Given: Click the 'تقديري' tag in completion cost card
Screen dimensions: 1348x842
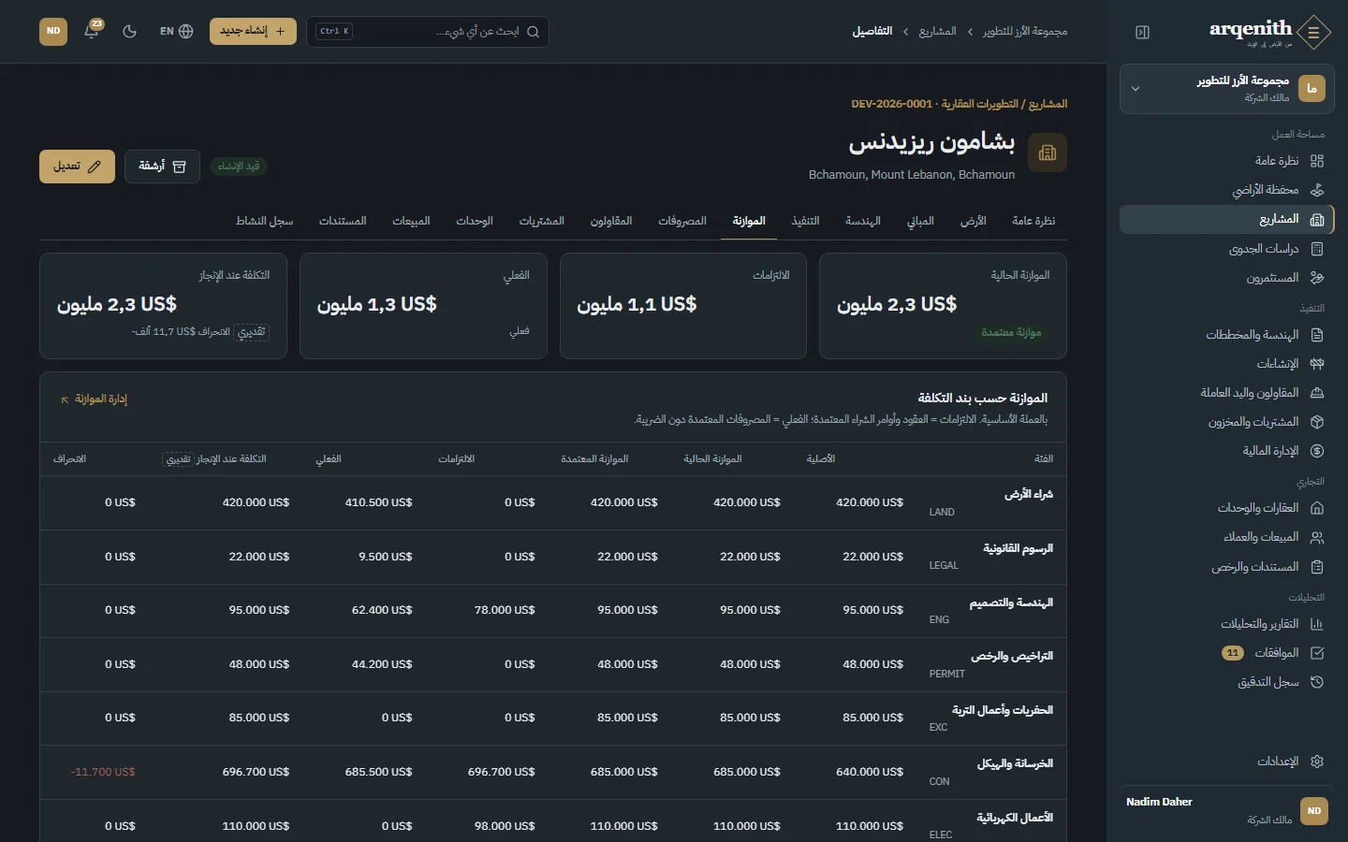Looking at the screenshot, I should point(251,332).
